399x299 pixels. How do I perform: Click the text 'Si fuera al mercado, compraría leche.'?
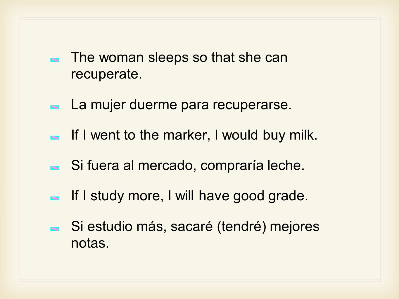coord(188,166)
